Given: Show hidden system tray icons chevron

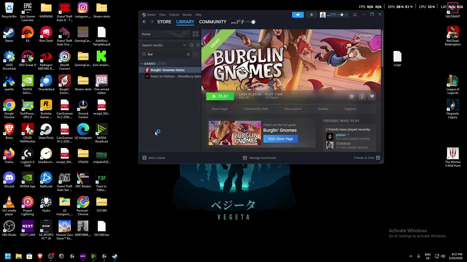Looking at the screenshot, I should [410, 256].
